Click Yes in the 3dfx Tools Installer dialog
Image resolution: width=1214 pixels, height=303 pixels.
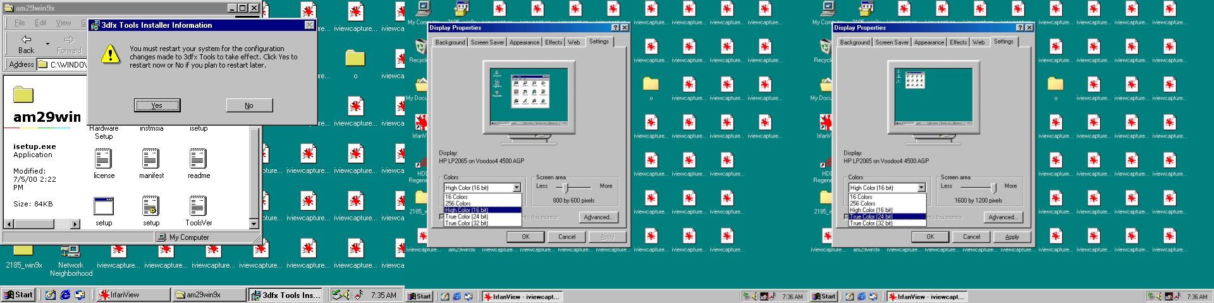point(157,105)
